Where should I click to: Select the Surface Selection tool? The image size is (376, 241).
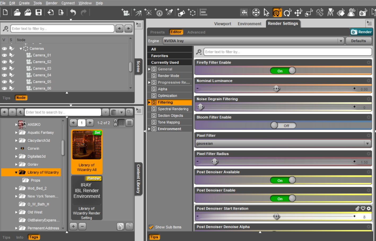(x=341, y=12)
